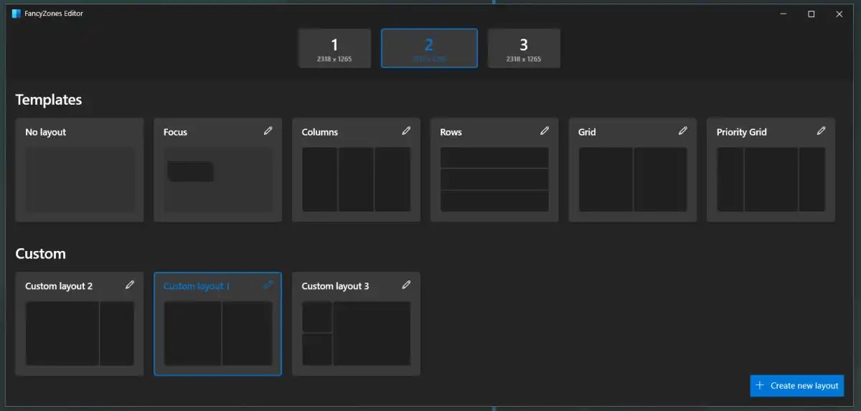Screen dimensions: 861x411
Task: Apply the Priority Grid layout preview
Action: (x=771, y=179)
